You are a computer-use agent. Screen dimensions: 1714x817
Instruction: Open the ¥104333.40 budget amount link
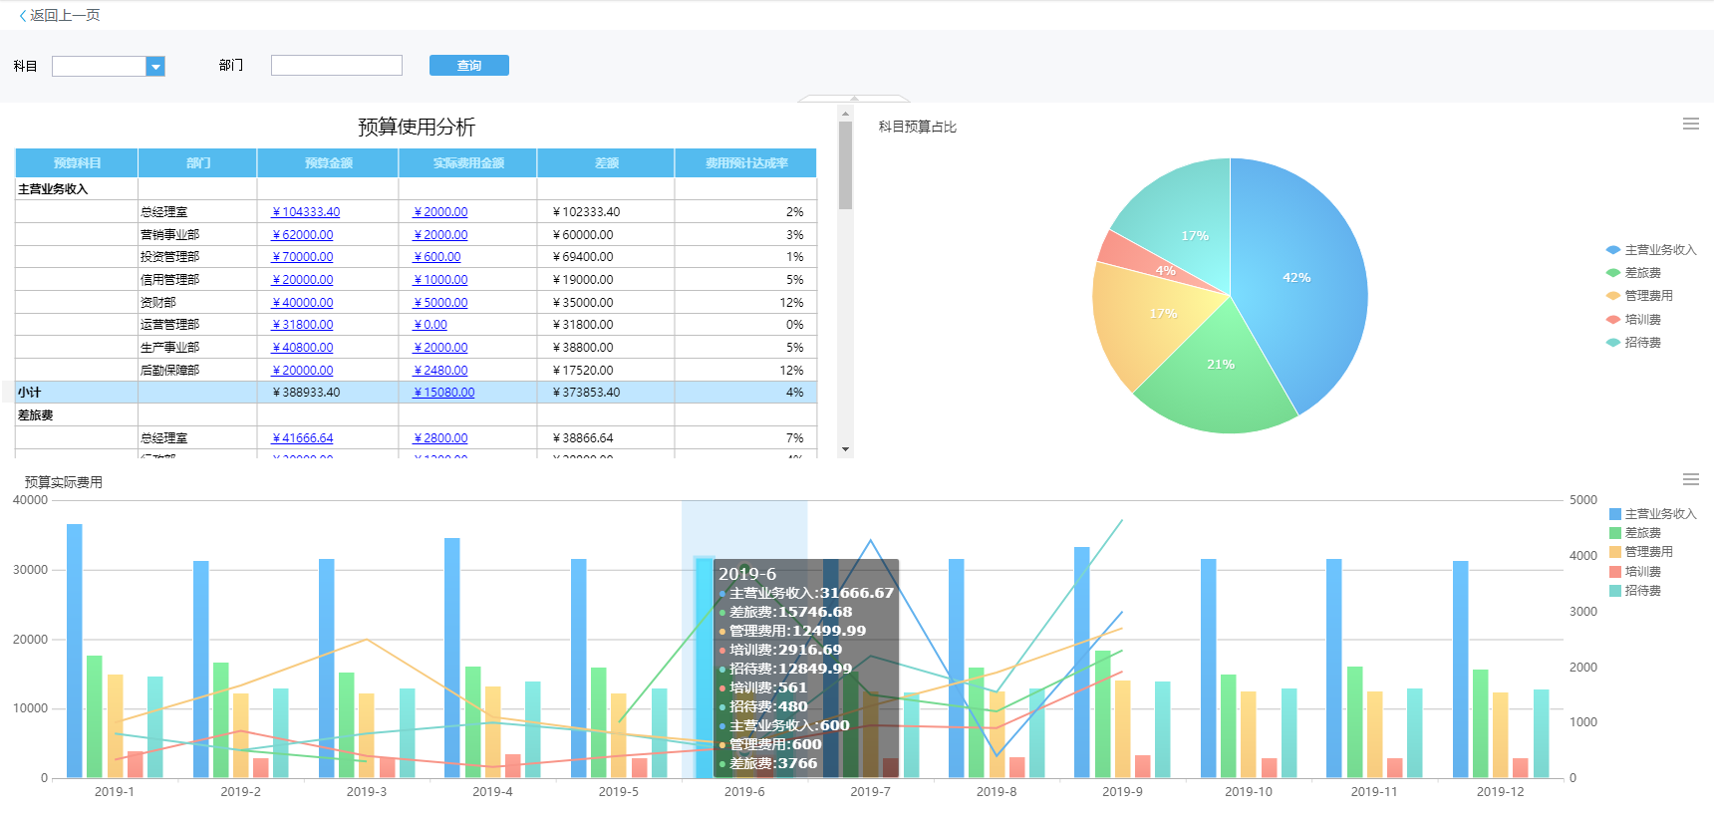tap(306, 212)
